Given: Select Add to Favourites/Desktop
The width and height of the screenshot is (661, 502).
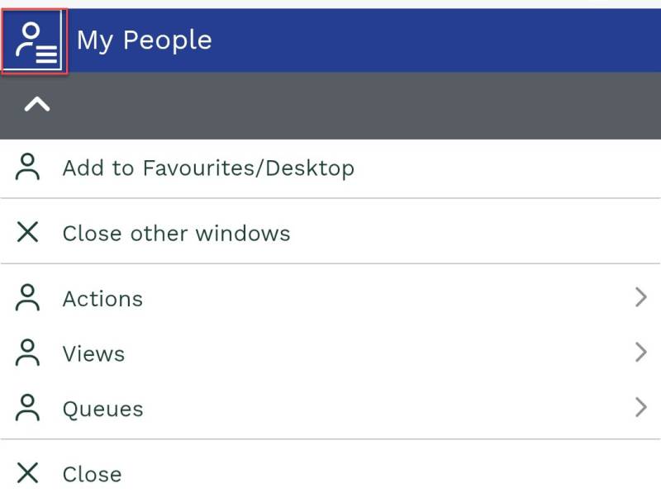Looking at the screenshot, I should point(208,168).
